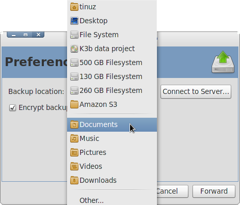This screenshot has height=205, width=240.
Task: Choose the File System drive icon
Action: pyautogui.click(x=74, y=35)
